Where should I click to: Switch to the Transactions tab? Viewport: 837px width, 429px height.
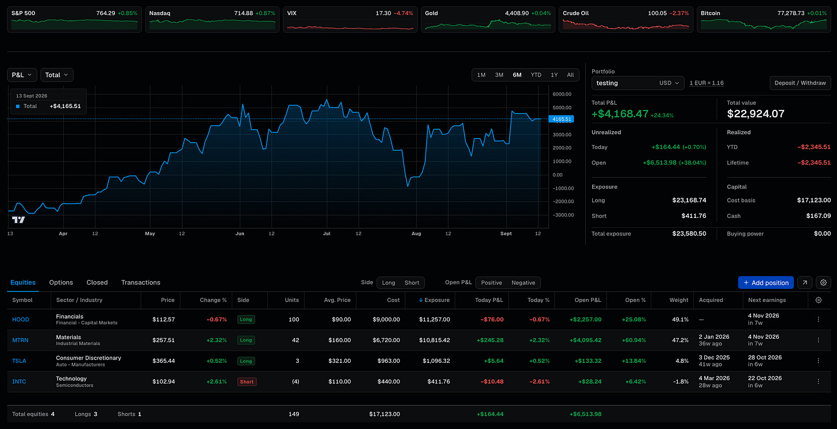pos(141,282)
